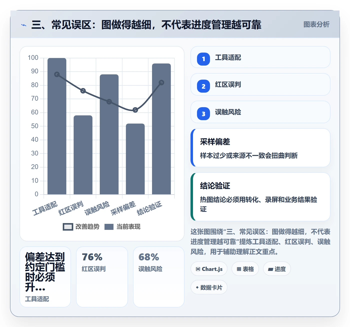Screen dimensions: 350x327
Task: Click the 结论验证 bar in chart
Action: tap(161, 129)
